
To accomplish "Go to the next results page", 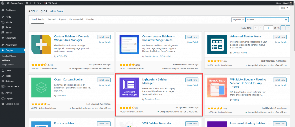I will point(283,28).
